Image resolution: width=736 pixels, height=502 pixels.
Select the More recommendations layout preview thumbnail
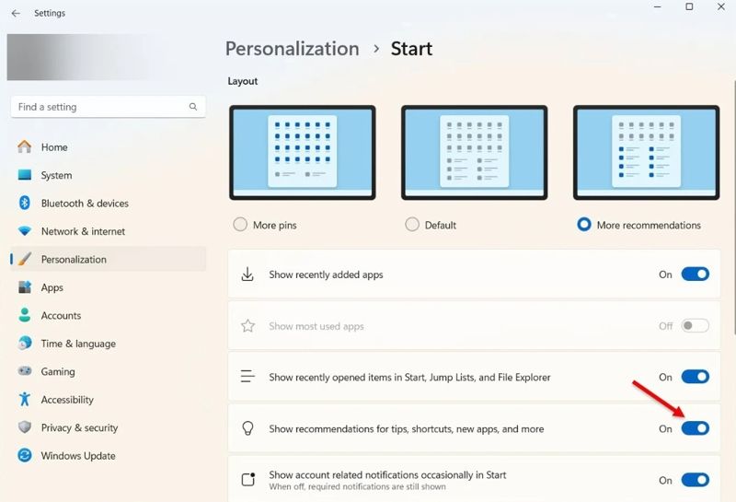click(x=646, y=152)
